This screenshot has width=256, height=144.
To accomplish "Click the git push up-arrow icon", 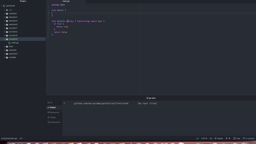I will tap(229, 138).
